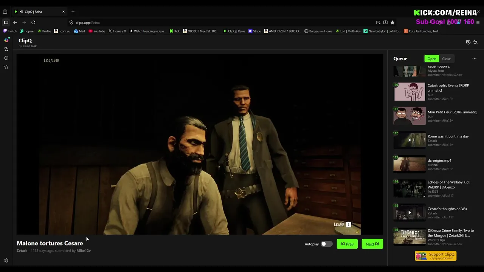
Task: Open the AMD RYZEN 7 9800X3 bookmark
Action: tap(282, 31)
